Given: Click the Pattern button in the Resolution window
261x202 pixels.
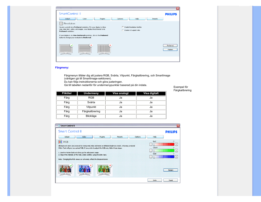Looking at the screenshot, I should pos(170,50).
